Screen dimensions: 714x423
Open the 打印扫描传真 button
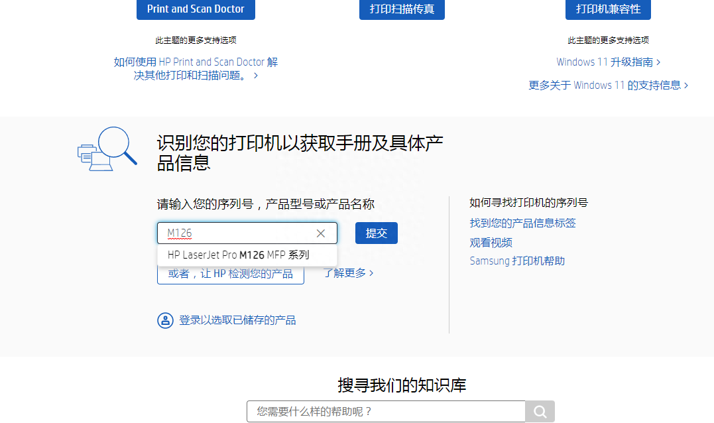point(402,9)
